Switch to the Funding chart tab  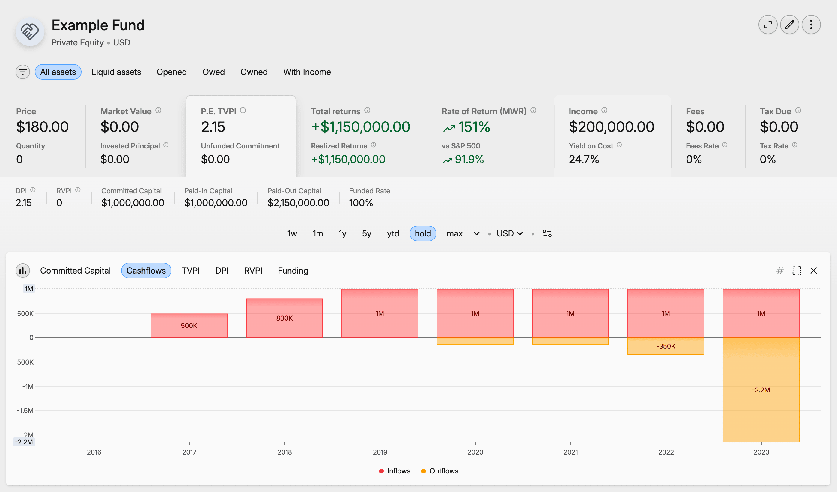click(293, 271)
